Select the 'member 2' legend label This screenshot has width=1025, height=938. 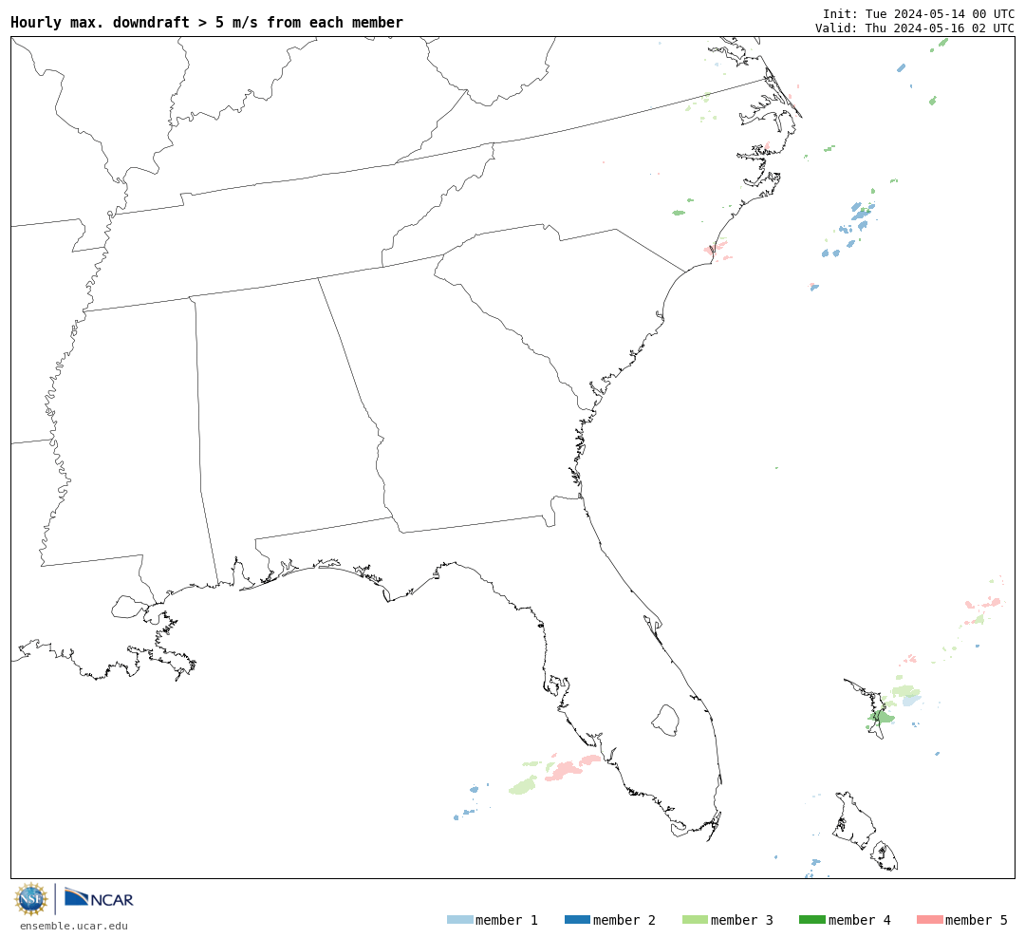pyautogui.click(x=624, y=920)
